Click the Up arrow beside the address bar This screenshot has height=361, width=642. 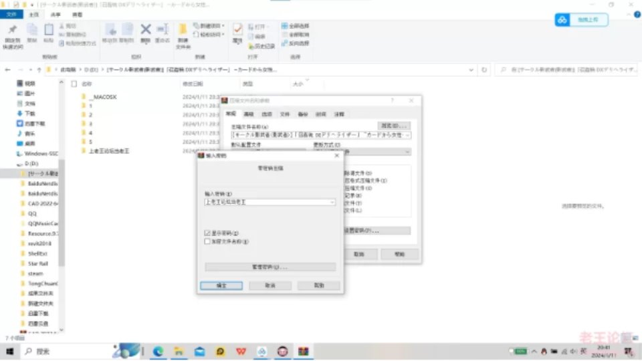point(39,70)
